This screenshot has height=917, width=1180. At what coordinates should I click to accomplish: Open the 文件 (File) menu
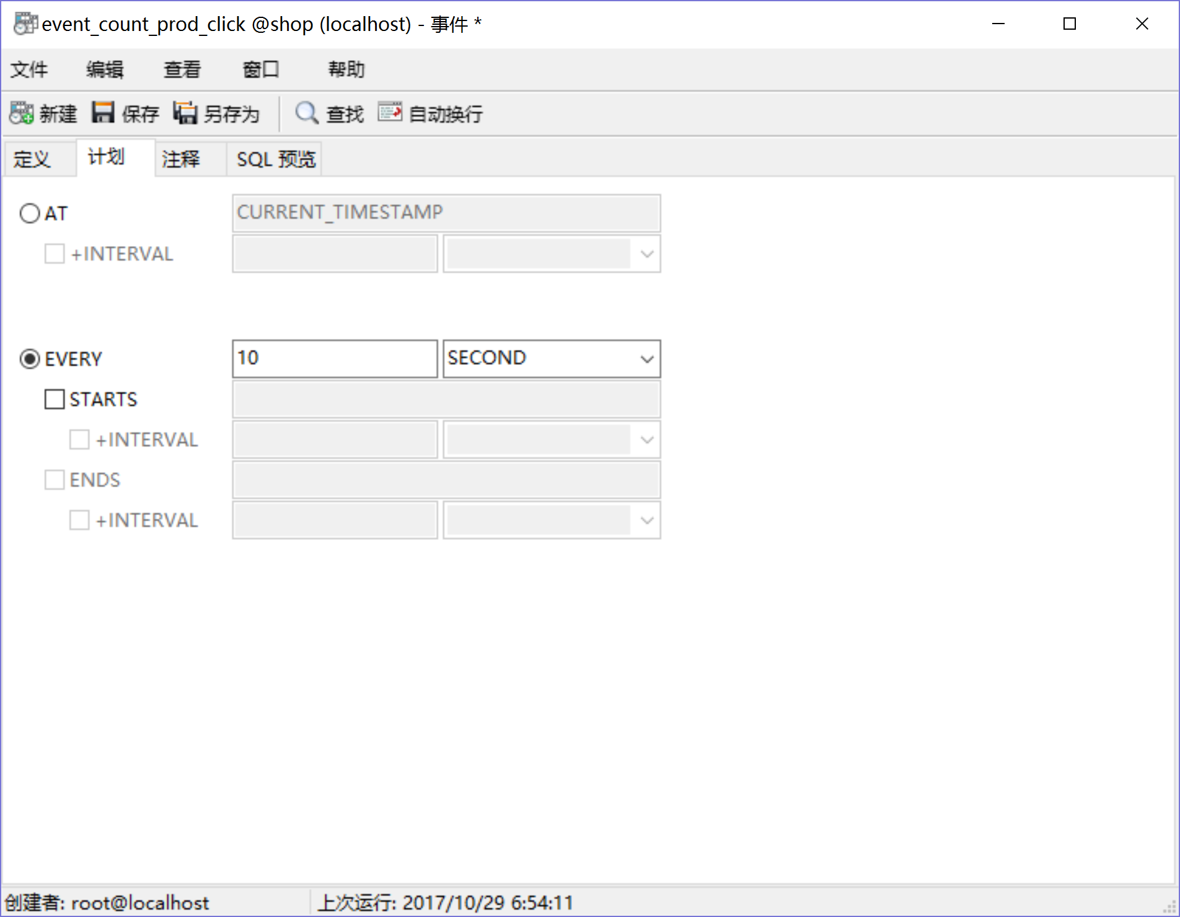click(x=29, y=69)
